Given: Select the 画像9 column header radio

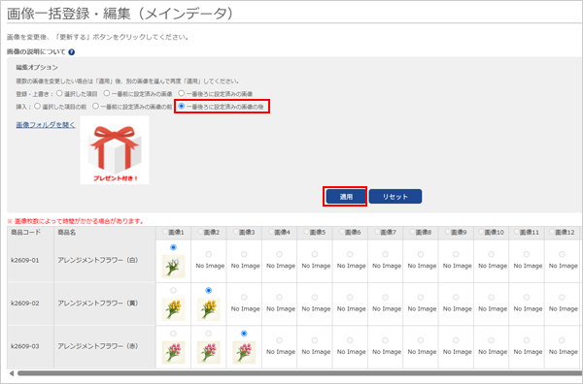Looking at the screenshot, I should (448, 232).
